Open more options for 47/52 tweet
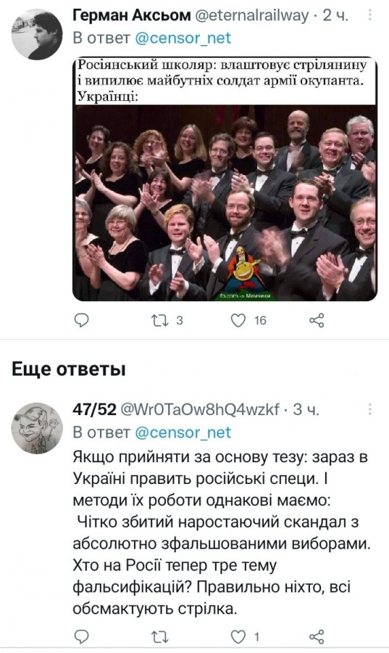389x653 pixels. click(370, 409)
